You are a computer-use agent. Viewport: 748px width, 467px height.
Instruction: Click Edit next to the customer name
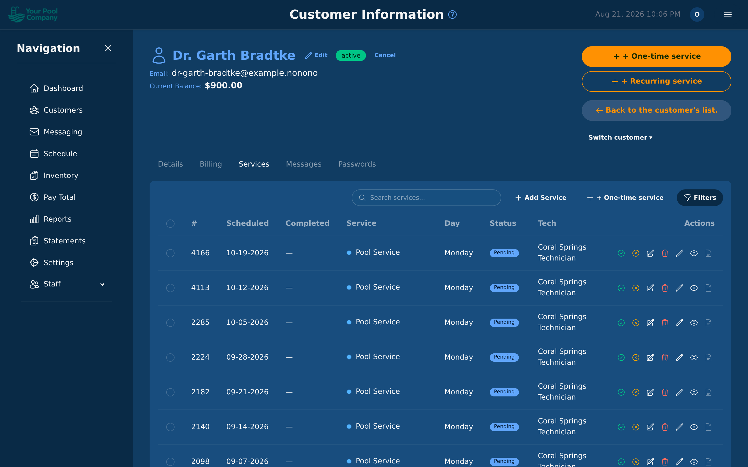(x=316, y=55)
